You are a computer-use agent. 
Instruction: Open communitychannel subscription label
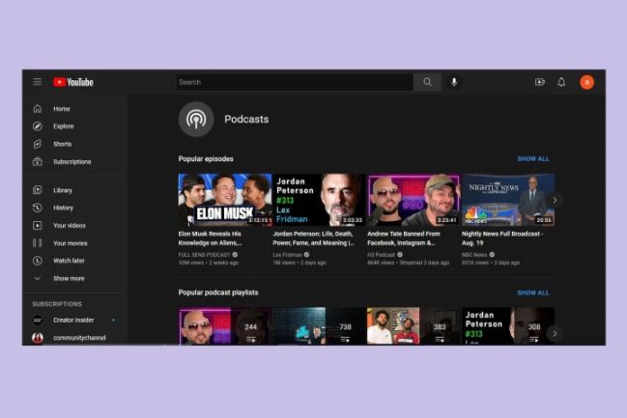[x=79, y=338]
